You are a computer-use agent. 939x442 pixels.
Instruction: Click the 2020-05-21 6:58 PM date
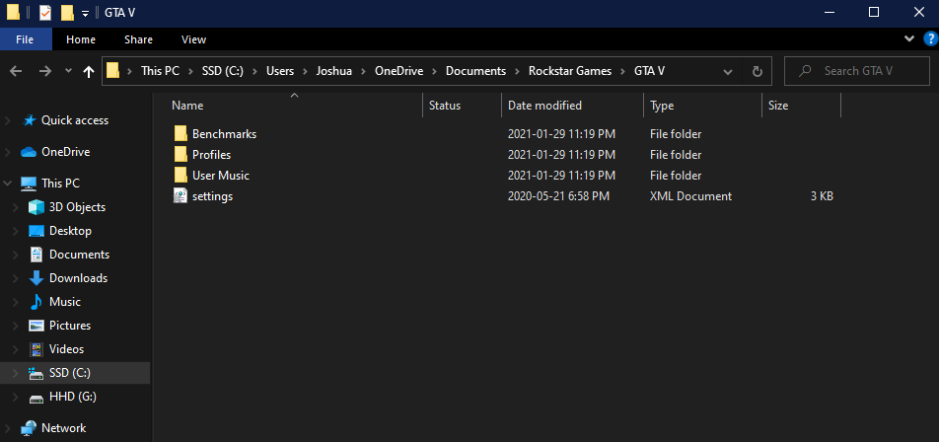[558, 196]
